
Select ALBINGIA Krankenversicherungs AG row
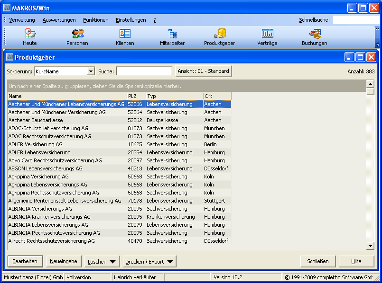point(119,217)
